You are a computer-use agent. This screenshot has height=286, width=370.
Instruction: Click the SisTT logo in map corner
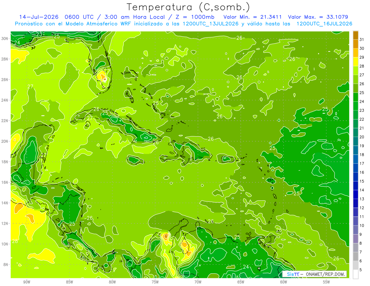[x=293, y=274]
